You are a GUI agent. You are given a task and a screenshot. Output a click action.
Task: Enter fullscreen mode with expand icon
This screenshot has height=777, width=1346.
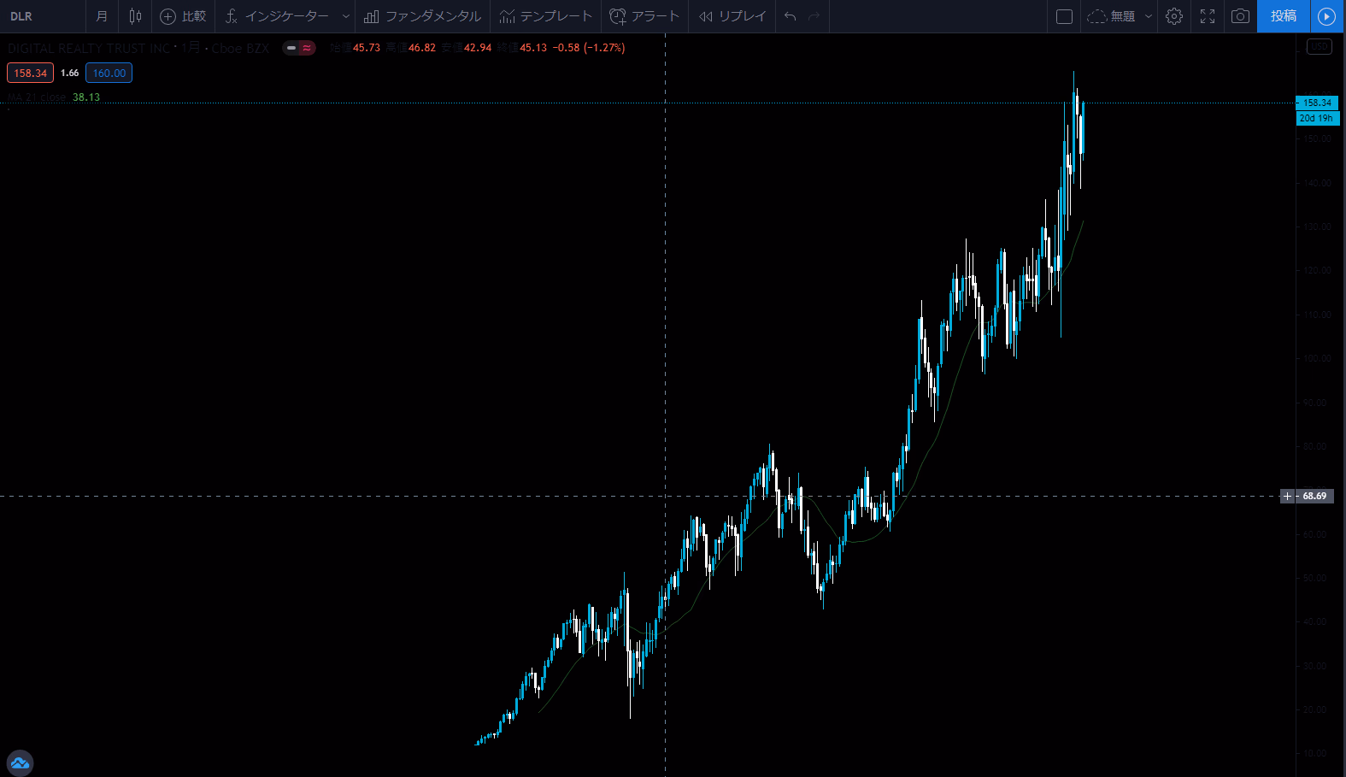(x=1208, y=16)
